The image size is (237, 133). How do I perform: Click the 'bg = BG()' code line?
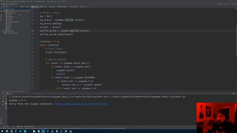click(x=46, y=16)
